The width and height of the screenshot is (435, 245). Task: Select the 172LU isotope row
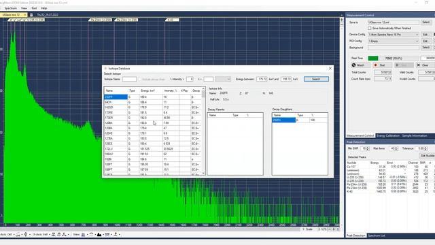coord(152,149)
